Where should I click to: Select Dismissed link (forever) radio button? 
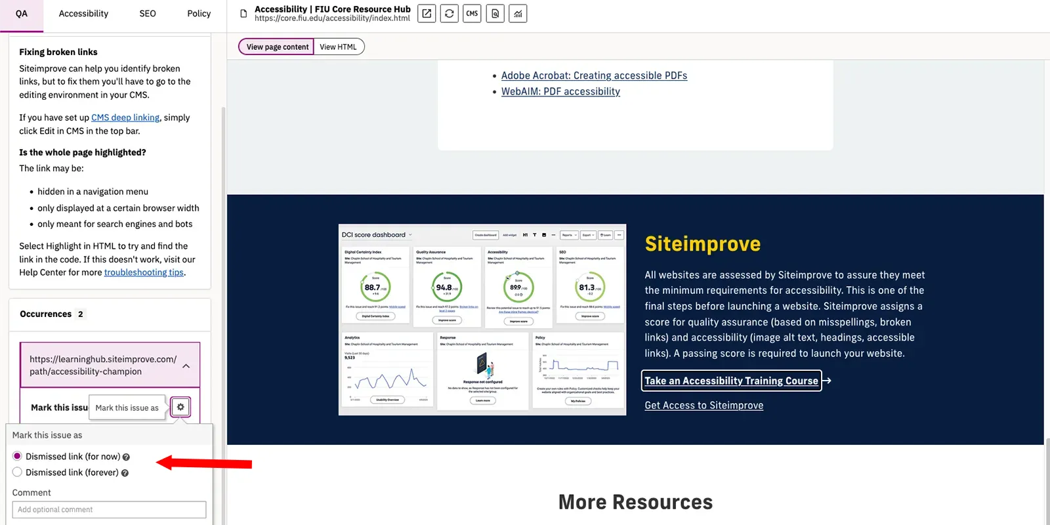(x=17, y=472)
